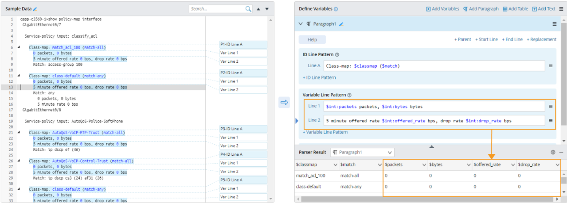This screenshot has height=203, width=567.
Task: Collapse AutoQoS-VoIP-RTP-Trust block at line 21
Action: [x=19, y=132]
